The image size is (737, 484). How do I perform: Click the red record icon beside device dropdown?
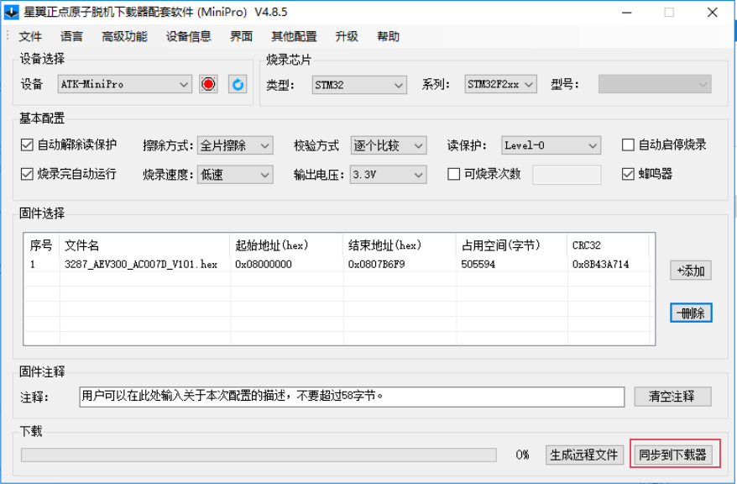[209, 84]
